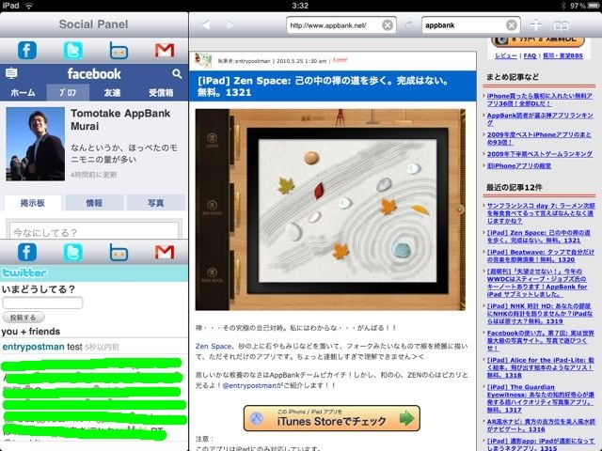Add new page with plus icon
Screen dimensions: 602x451
[535, 25]
